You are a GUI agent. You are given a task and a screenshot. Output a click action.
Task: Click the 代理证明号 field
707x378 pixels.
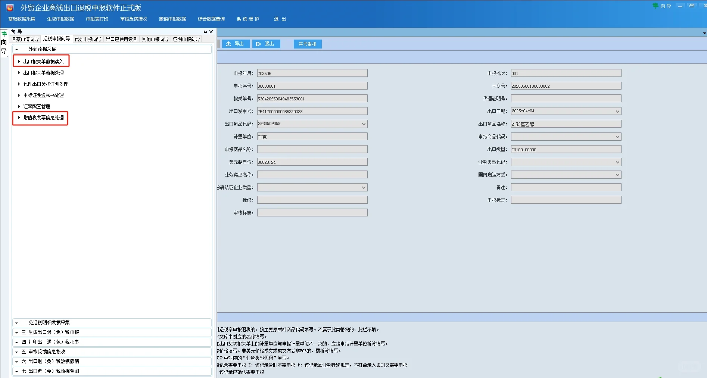(x=566, y=99)
